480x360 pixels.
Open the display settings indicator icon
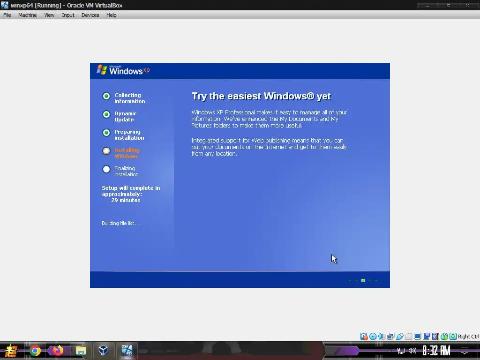(417, 337)
